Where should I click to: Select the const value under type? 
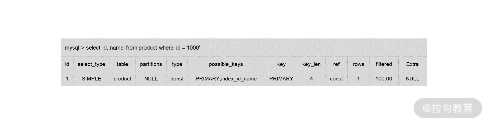177,79
